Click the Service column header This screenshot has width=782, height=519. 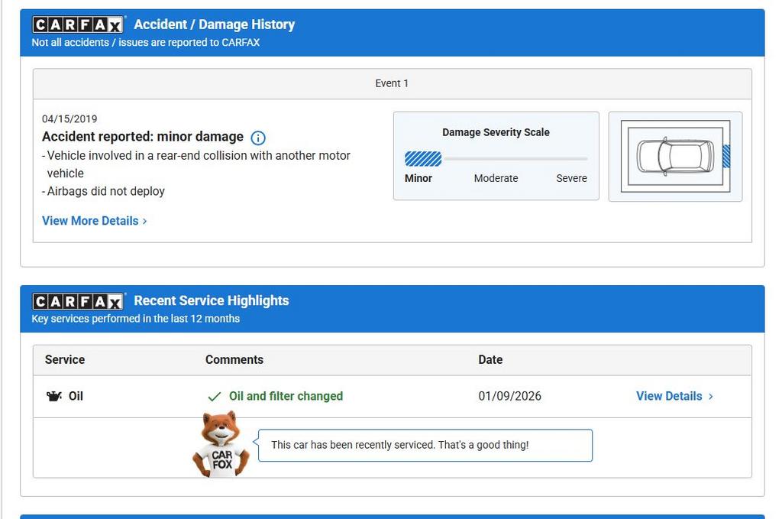click(65, 360)
